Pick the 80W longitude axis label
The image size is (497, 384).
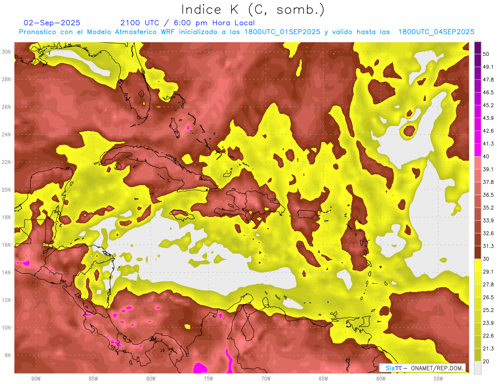click(151, 379)
